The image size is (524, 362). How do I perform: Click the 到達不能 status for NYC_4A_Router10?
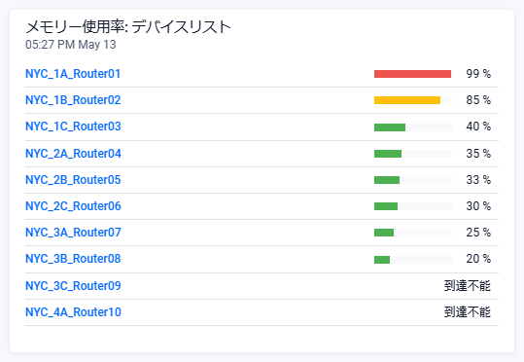coord(468,312)
